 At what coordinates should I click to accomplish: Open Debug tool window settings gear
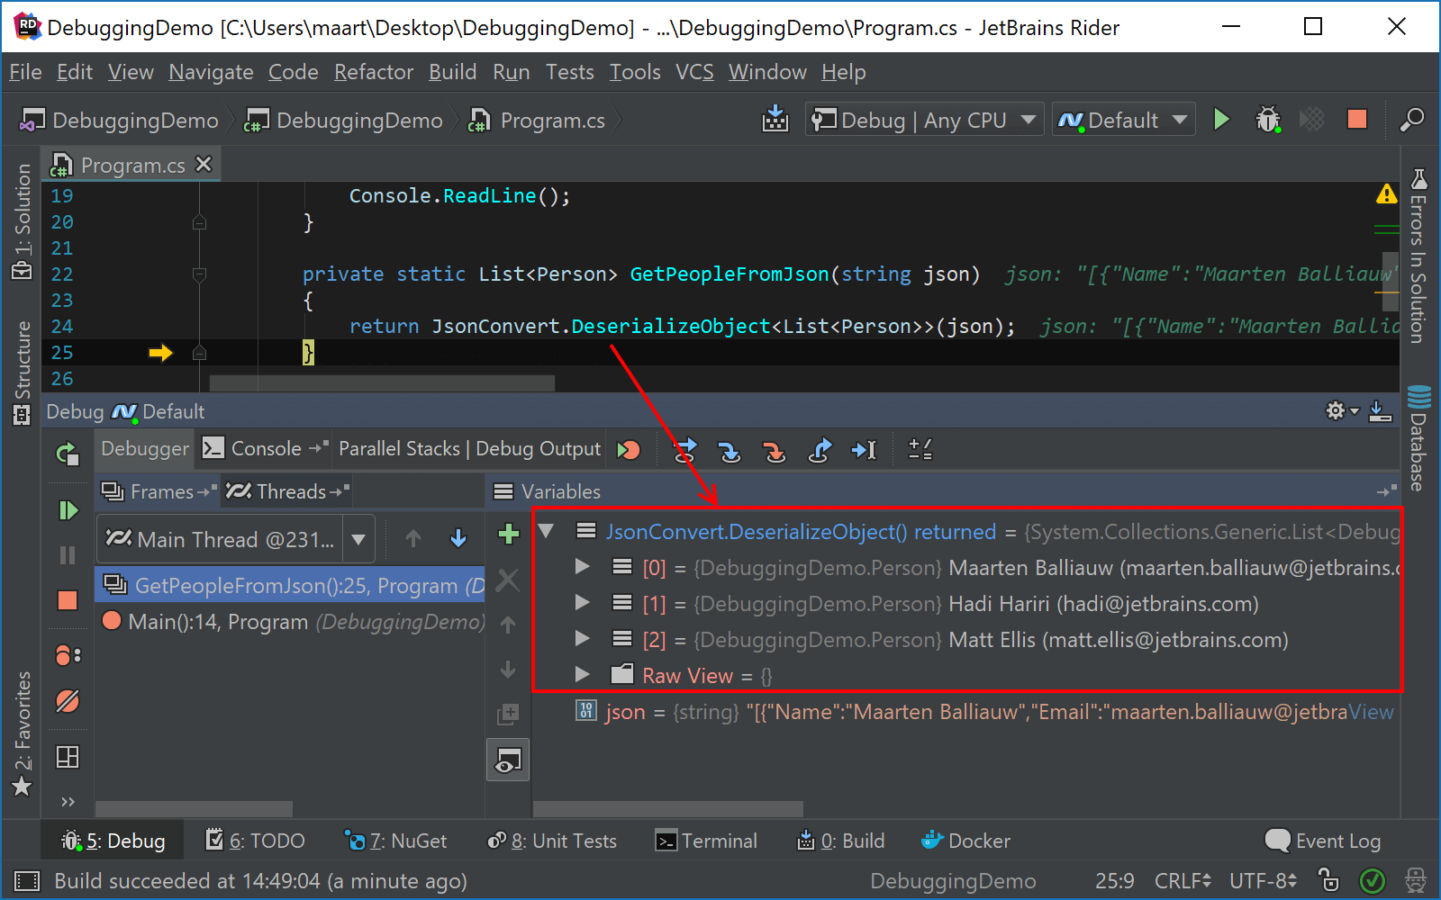[1341, 411]
